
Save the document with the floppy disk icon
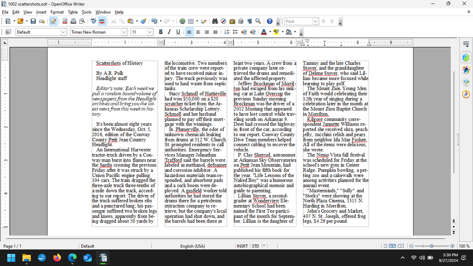[34, 22]
